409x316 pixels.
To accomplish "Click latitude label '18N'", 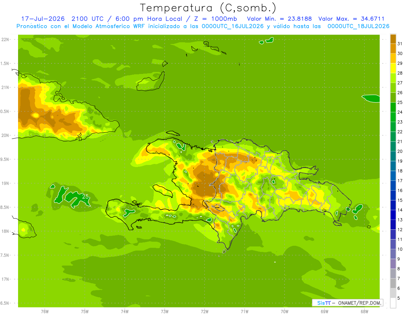I will coord(5,231).
